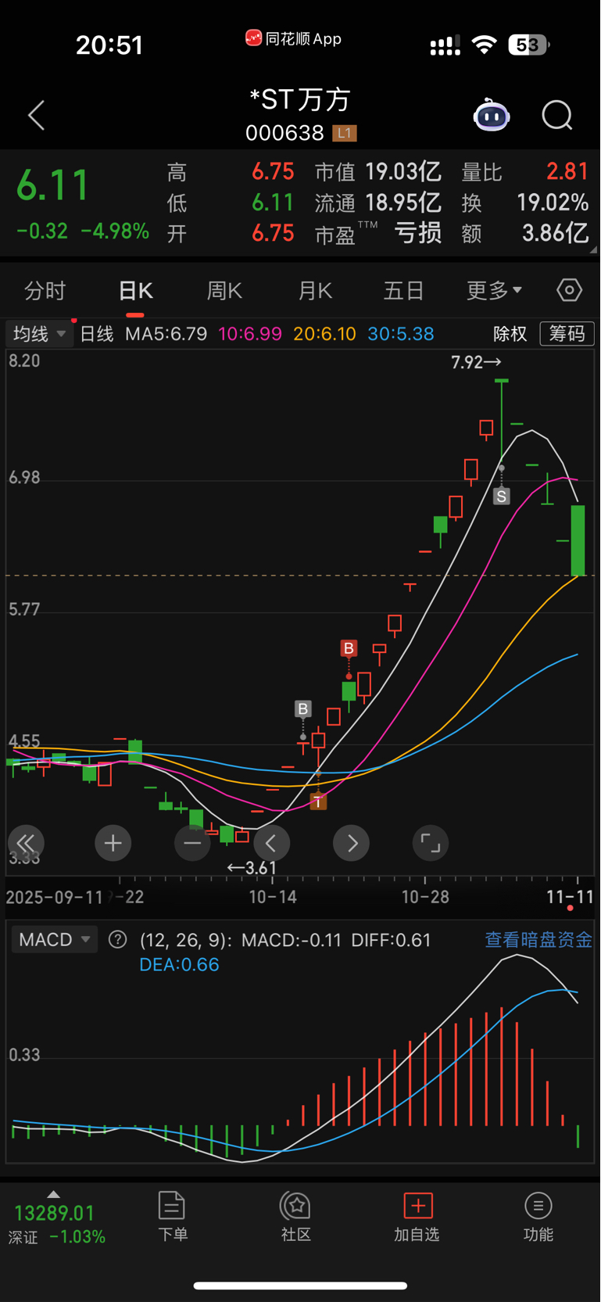Tap the S sell marker
Screen dimensions: 601x1302
502,496
